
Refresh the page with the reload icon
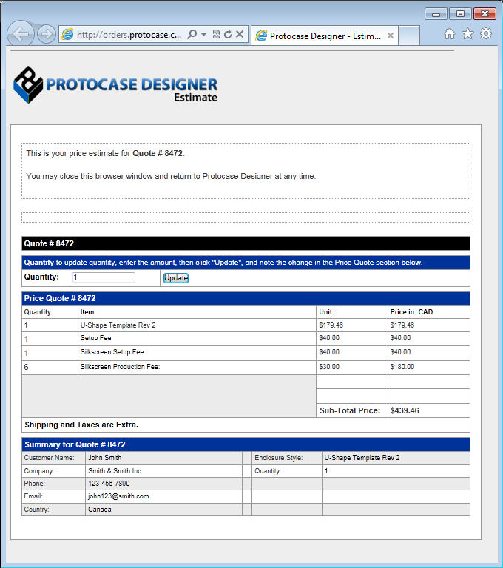point(228,35)
